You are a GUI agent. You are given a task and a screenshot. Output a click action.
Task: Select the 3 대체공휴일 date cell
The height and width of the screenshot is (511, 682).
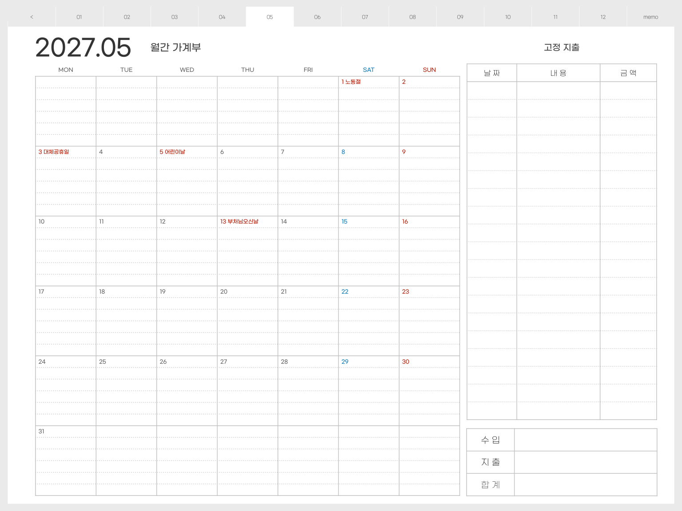(66, 181)
